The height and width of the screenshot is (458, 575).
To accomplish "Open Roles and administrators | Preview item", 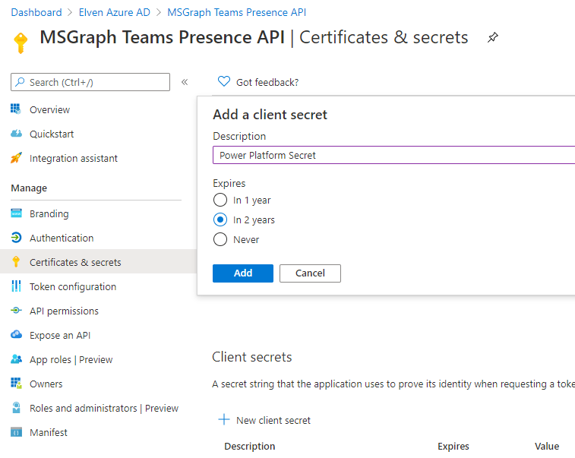I will click(104, 408).
